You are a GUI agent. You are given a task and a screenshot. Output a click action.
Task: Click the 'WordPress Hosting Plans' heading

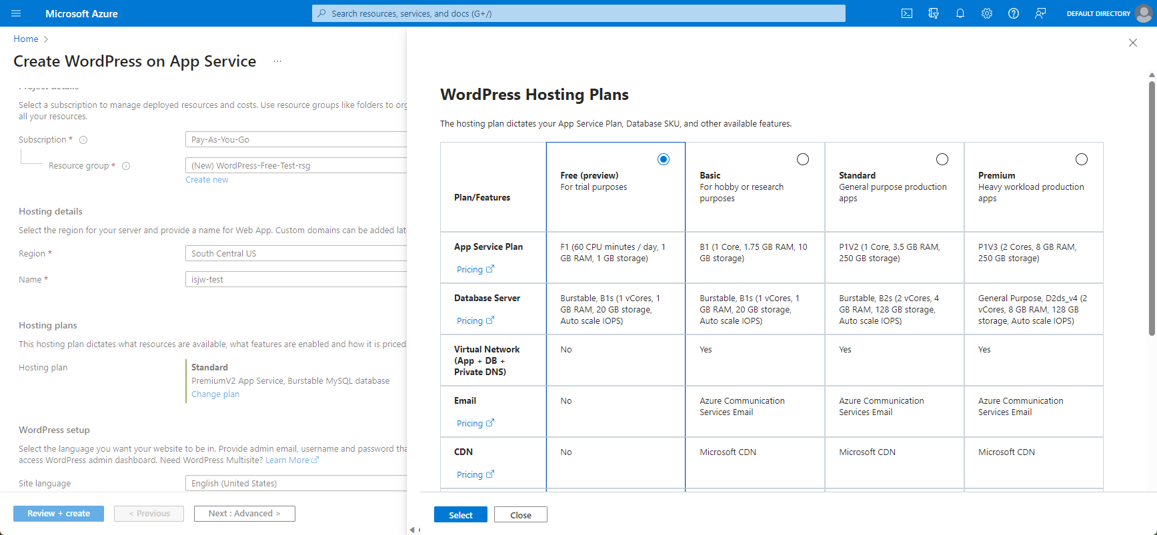(x=534, y=95)
